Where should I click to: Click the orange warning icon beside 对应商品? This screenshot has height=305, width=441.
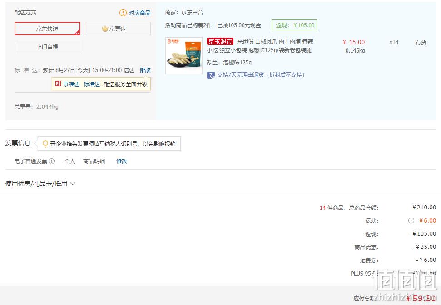[x=123, y=13]
